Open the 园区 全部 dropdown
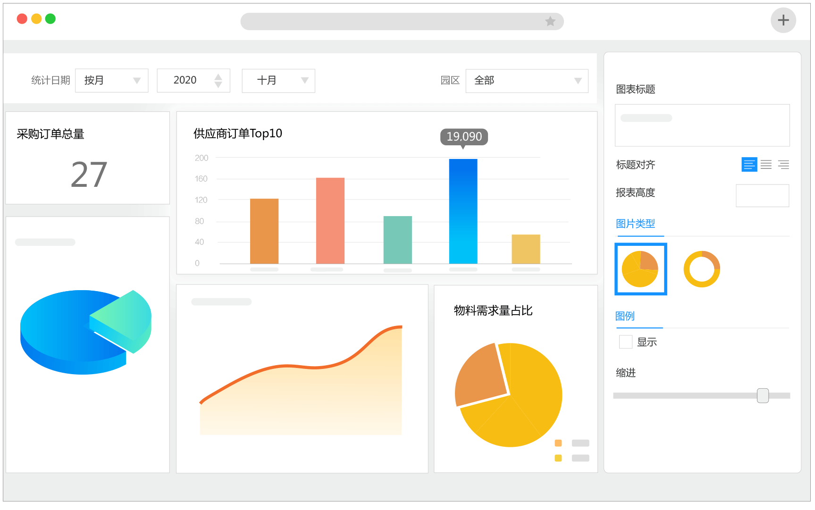Screen dimensions: 815x510 click(527, 81)
